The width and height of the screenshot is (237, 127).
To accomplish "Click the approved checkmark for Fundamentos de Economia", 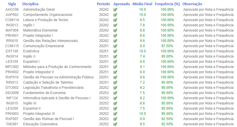I will (115, 93).
